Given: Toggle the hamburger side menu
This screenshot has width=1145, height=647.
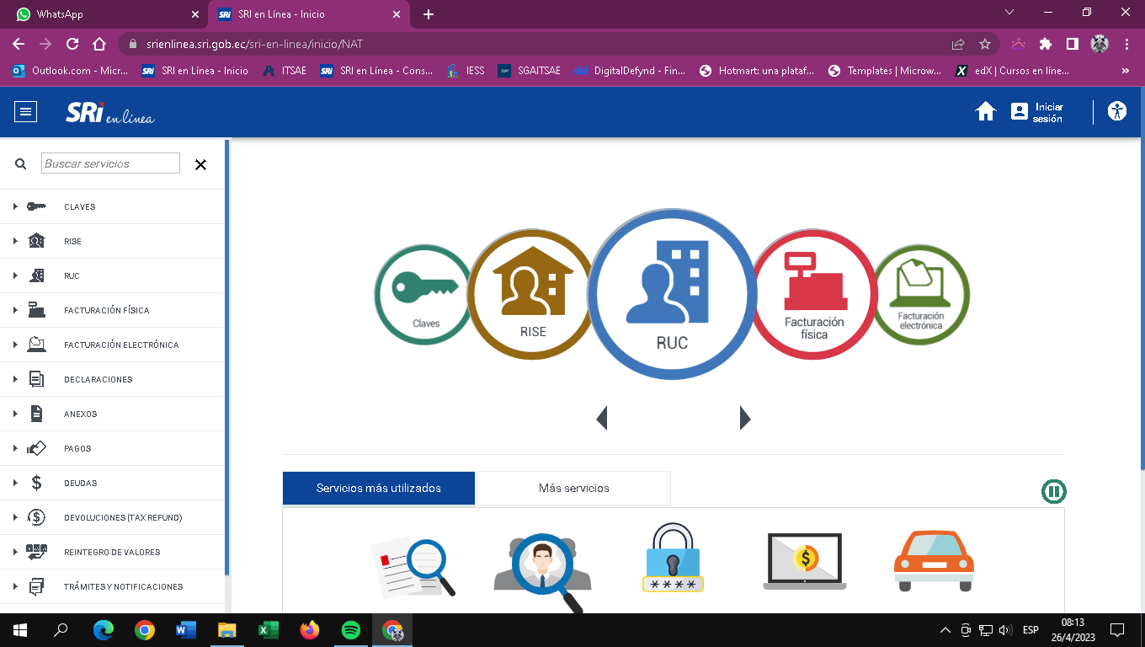Looking at the screenshot, I should [26, 111].
